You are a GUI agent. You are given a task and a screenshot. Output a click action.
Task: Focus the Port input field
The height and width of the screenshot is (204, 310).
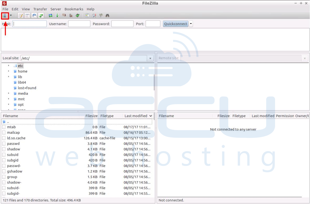[x=153, y=24]
